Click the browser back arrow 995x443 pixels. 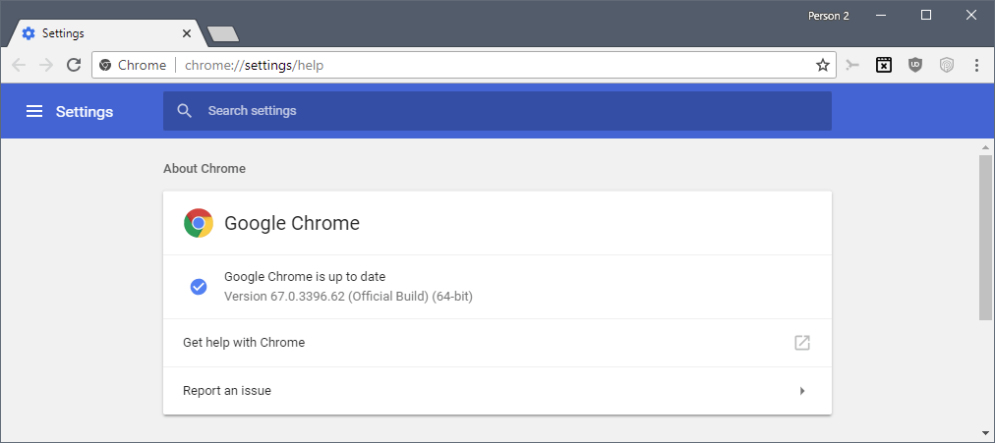19,65
